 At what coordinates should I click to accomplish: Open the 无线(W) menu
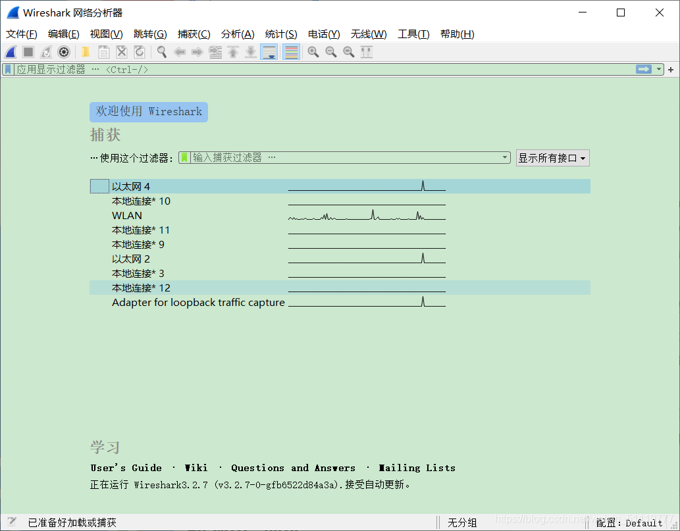coord(369,34)
